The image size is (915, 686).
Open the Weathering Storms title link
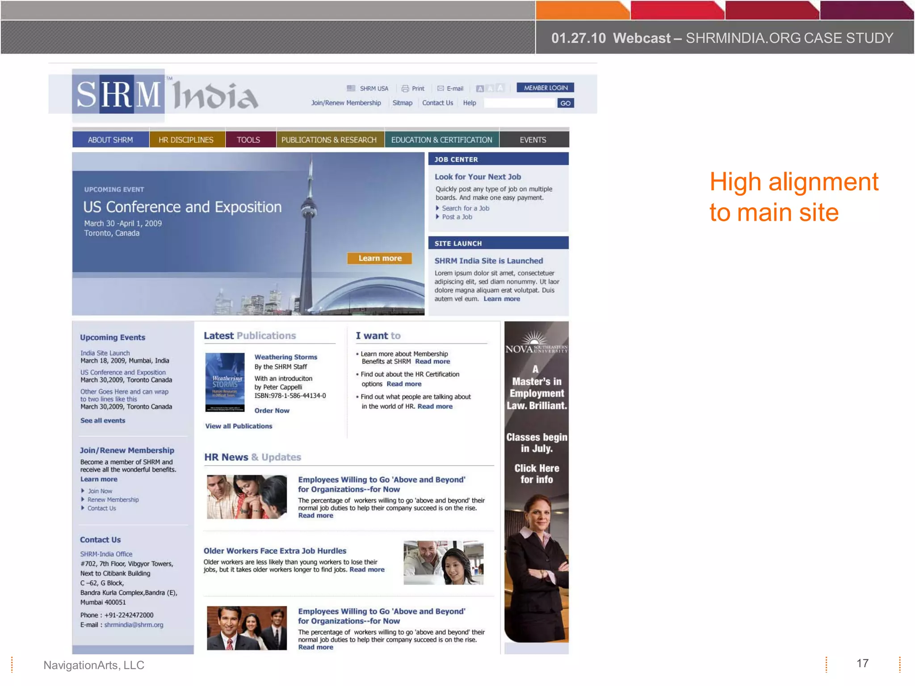click(x=286, y=357)
